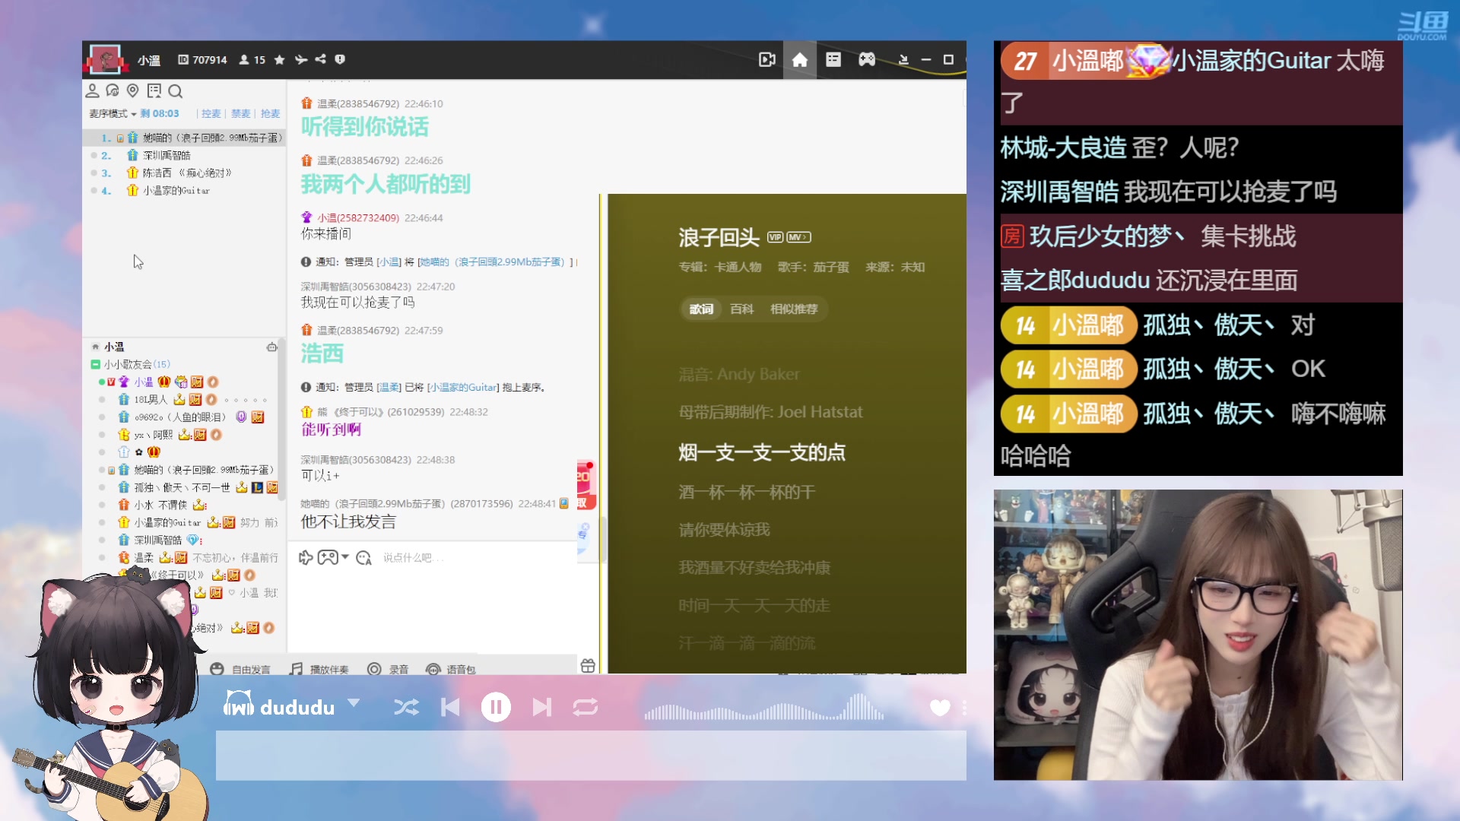Screen dimensions: 1460x821
Task: Like the song with the heart icon
Action: [940, 708]
